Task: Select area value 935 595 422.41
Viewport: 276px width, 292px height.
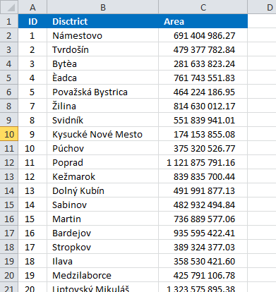Action: point(203,233)
